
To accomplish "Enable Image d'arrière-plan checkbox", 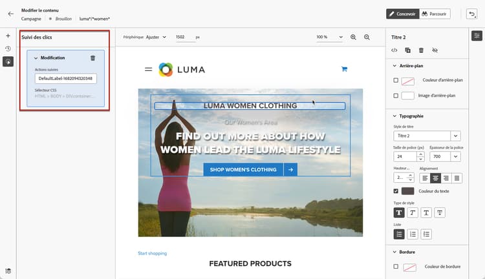I will tap(396, 96).
